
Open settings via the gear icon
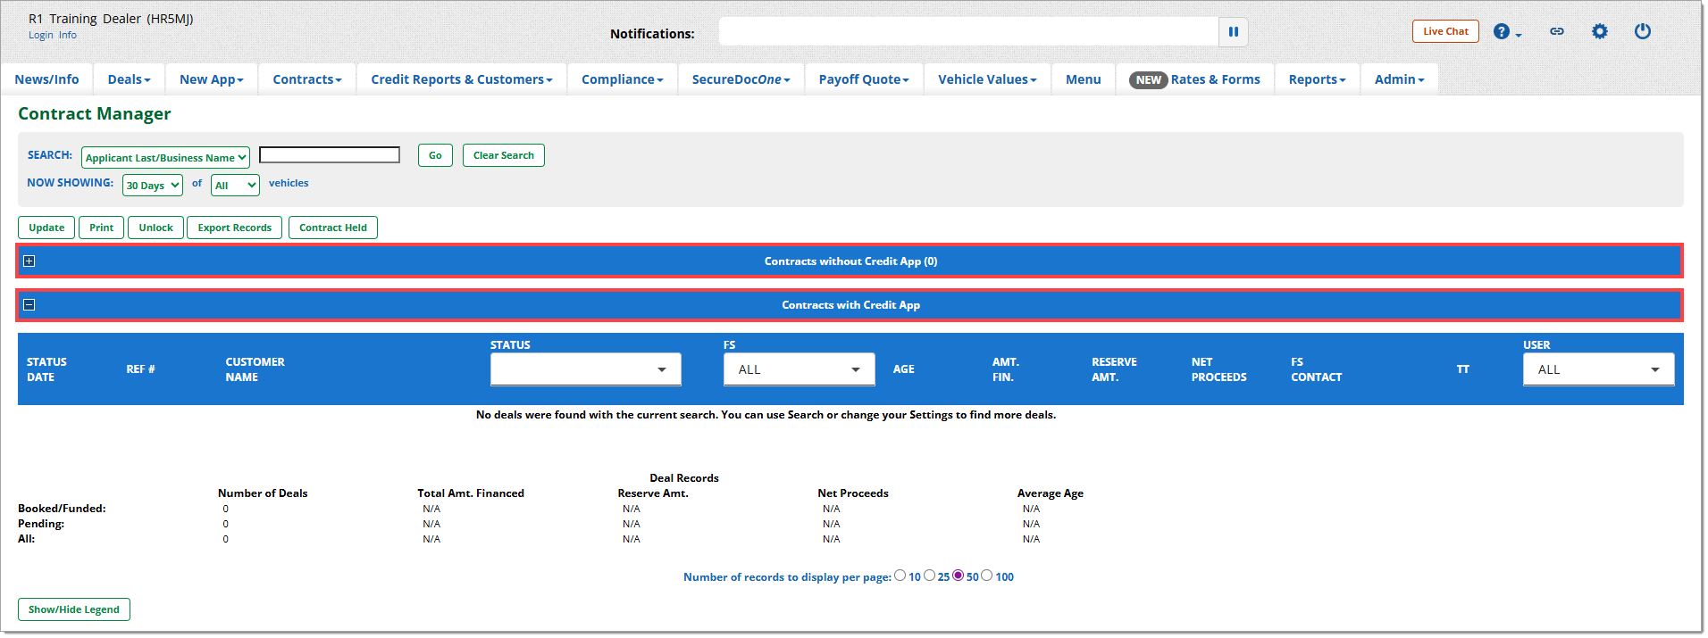tap(1599, 31)
